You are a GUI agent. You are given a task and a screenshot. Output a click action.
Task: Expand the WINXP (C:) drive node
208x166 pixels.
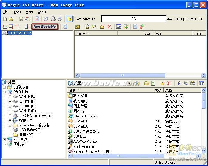tap(10, 97)
